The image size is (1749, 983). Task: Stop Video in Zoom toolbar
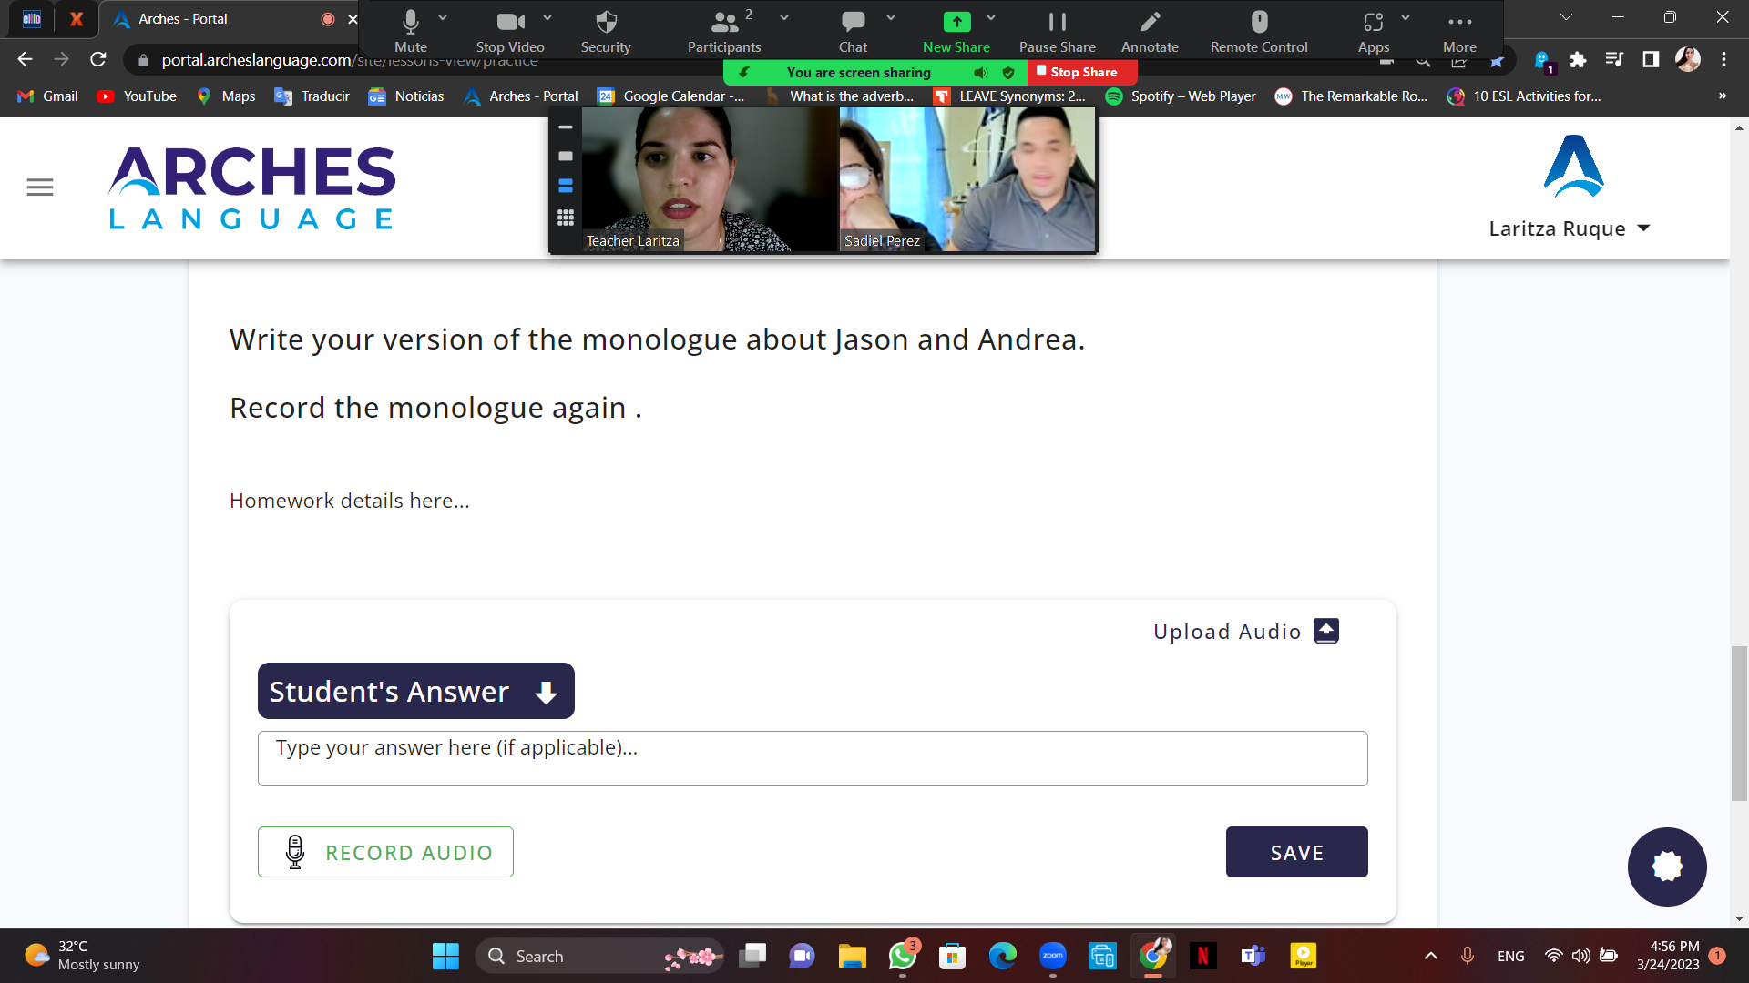pyautogui.click(x=510, y=31)
